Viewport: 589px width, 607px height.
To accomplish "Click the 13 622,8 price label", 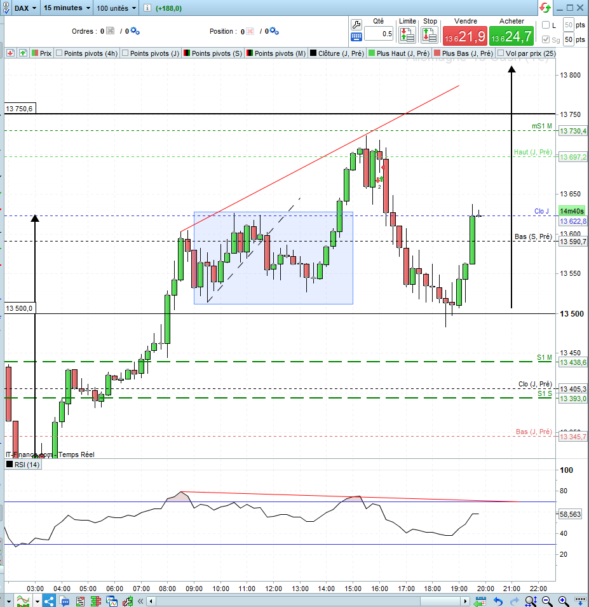I will tap(572, 221).
